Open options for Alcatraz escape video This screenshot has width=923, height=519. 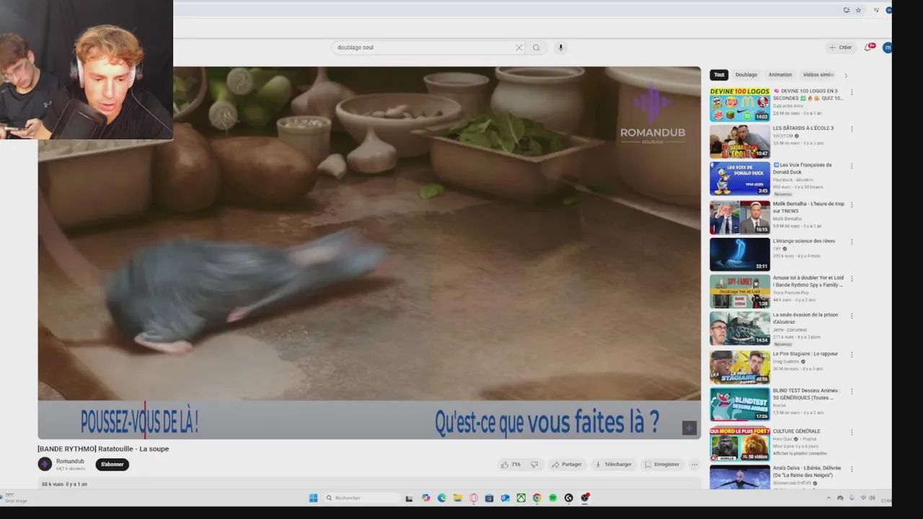pos(852,316)
